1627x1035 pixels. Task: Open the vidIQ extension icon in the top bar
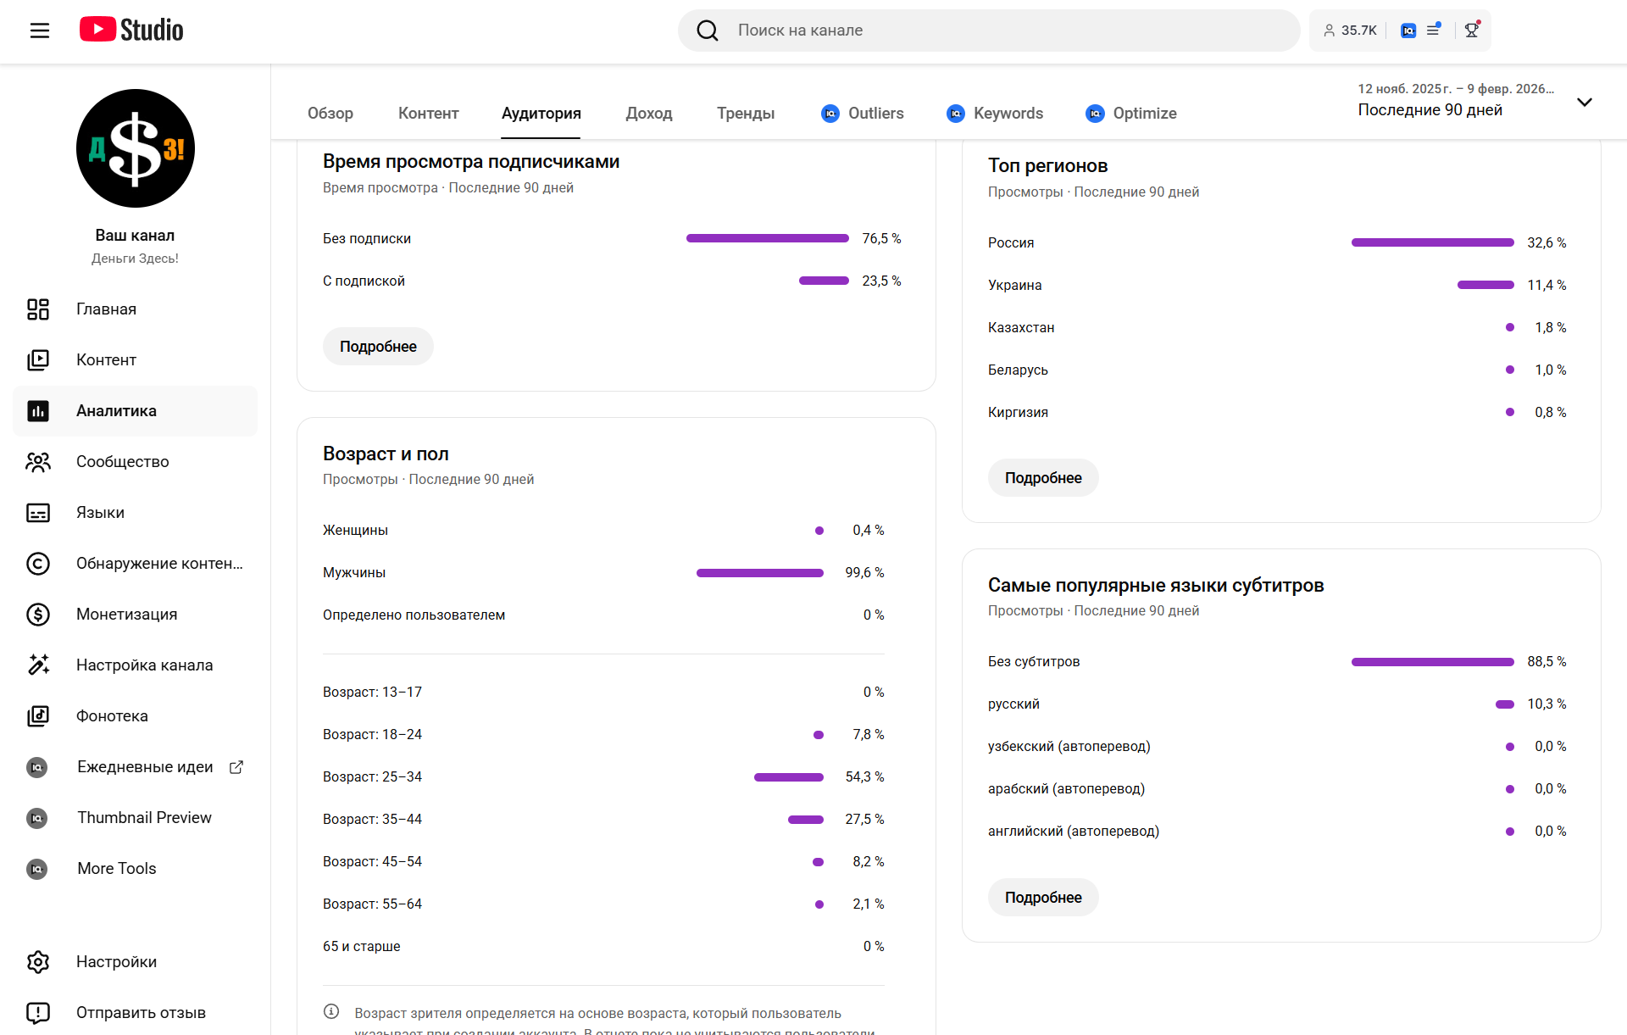1408,31
